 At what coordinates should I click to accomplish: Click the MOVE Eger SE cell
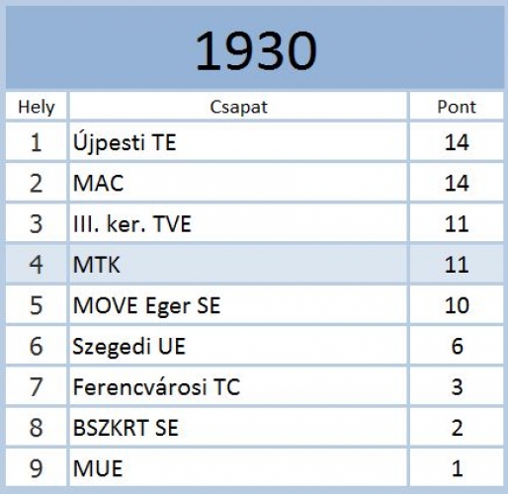[x=238, y=304]
